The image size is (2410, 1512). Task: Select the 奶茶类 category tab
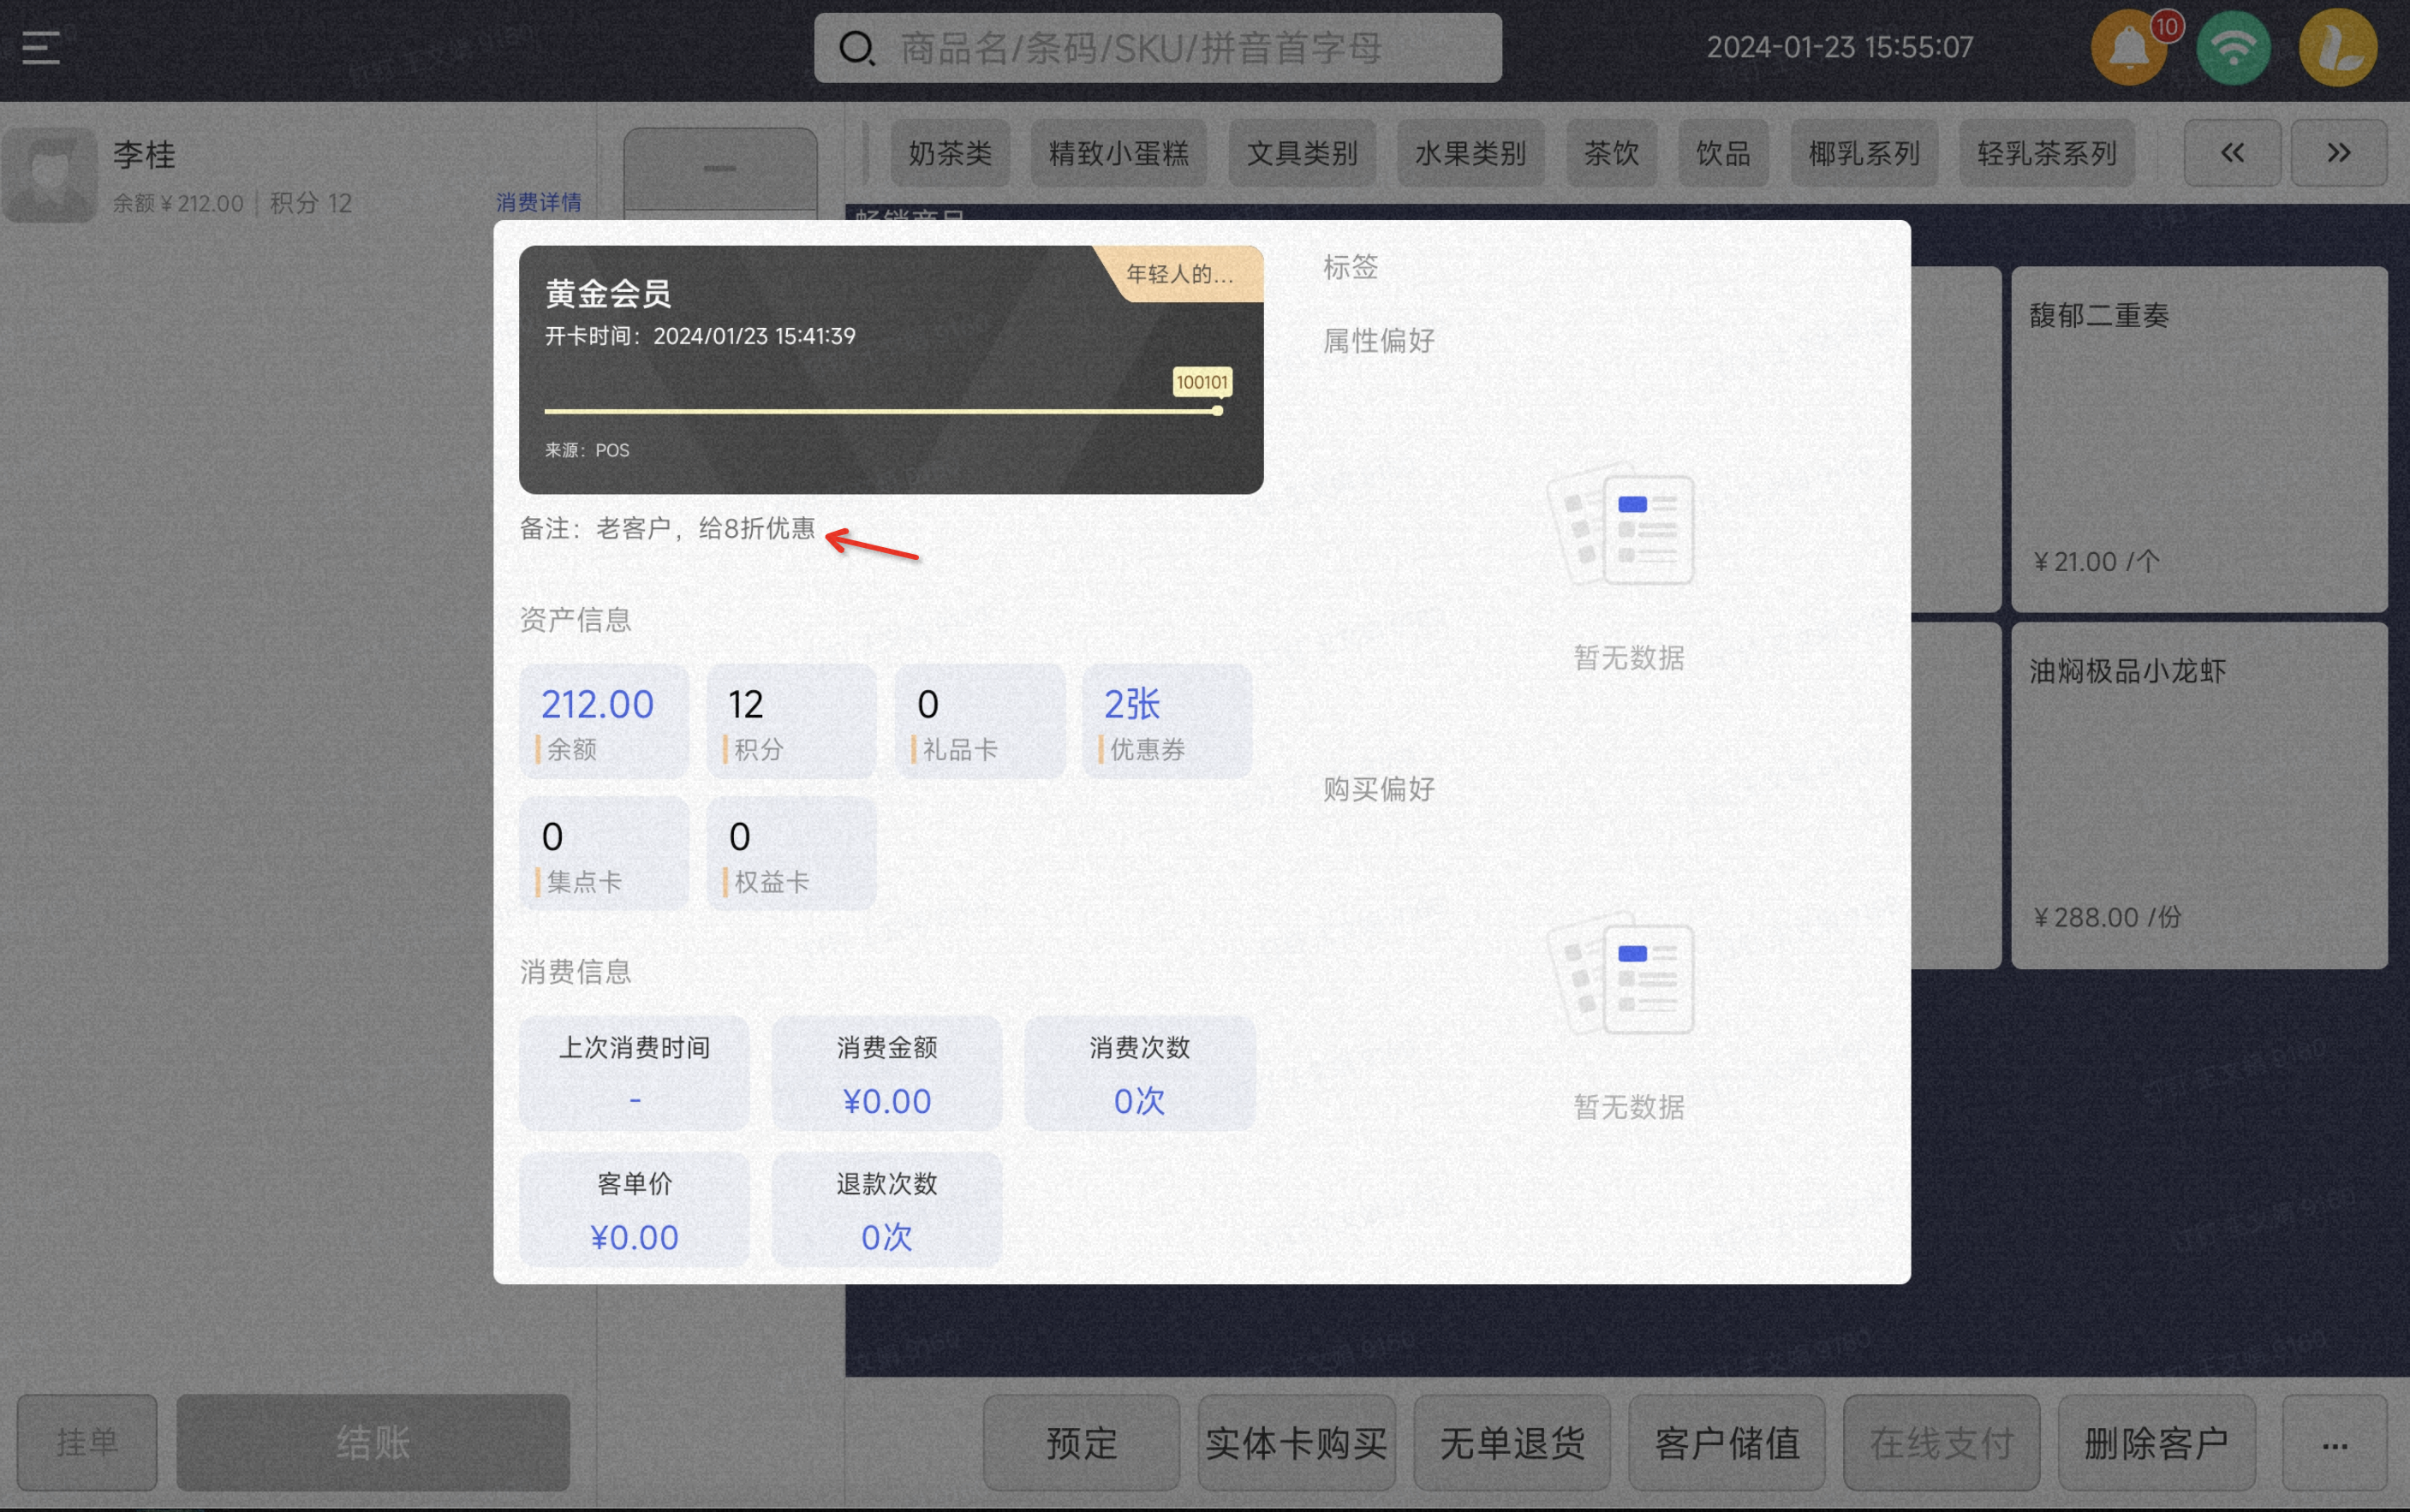[x=949, y=153]
